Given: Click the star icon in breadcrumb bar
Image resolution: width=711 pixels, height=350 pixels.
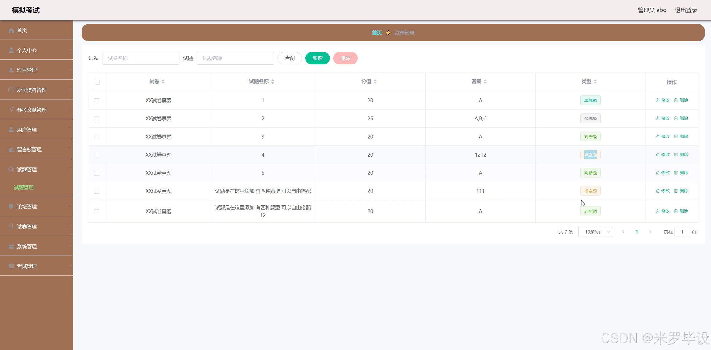Looking at the screenshot, I should pos(388,33).
